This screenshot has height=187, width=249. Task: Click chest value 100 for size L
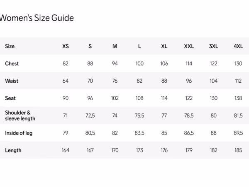click(x=139, y=64)
